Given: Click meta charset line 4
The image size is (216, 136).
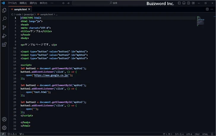Looking at the screenshot, I should pos(36,28).
